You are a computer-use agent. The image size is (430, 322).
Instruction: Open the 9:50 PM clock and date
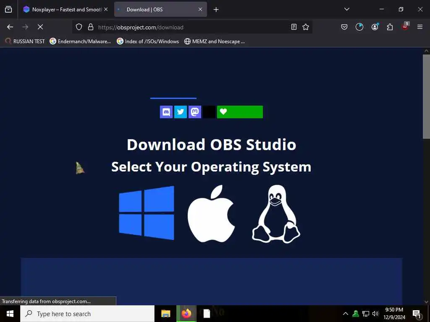(x=394, y=314)
